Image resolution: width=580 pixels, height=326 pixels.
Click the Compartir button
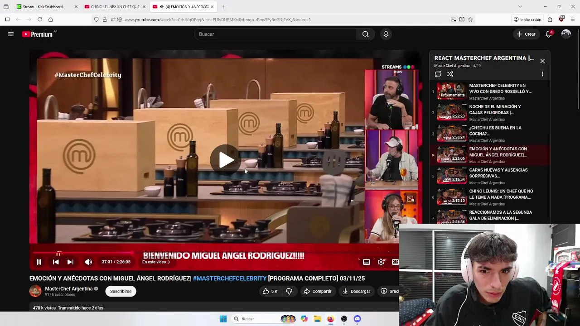coord(318,291)
